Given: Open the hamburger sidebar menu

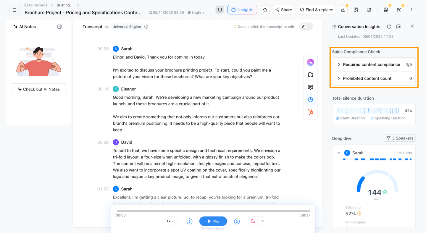Looking at the screenshot, I should [x=14, y=10].
